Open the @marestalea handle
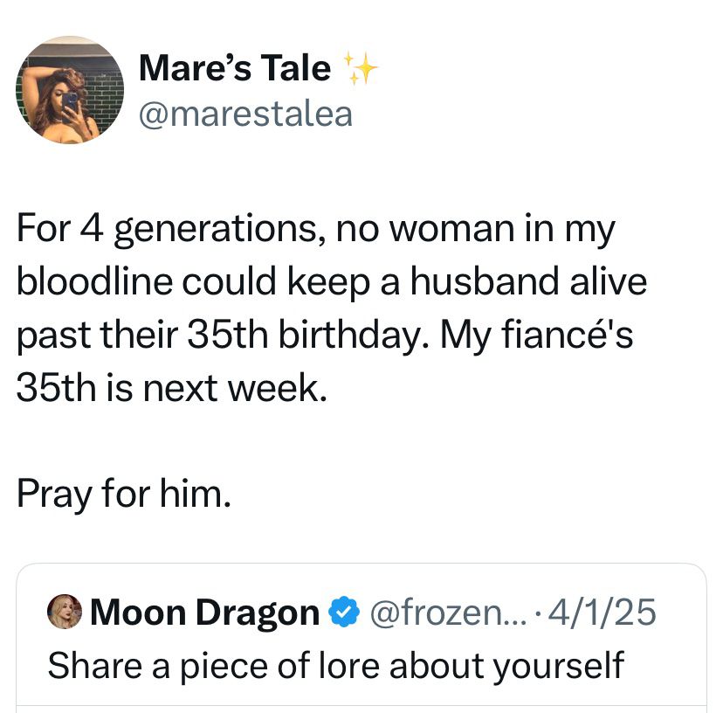Image resolution: width=723 pixels, height=713 pixels. tap(245, 114)
